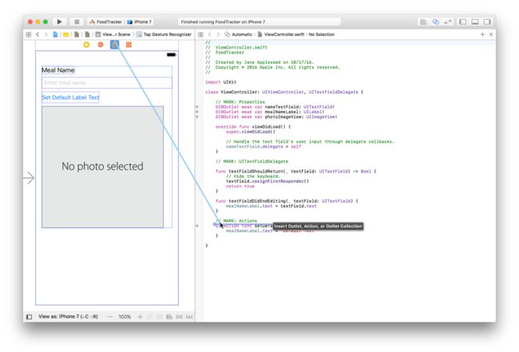This screenshot has width=519, height=352.
Task: Zoom out the storyboard canvas
Action: click(110, 317)
